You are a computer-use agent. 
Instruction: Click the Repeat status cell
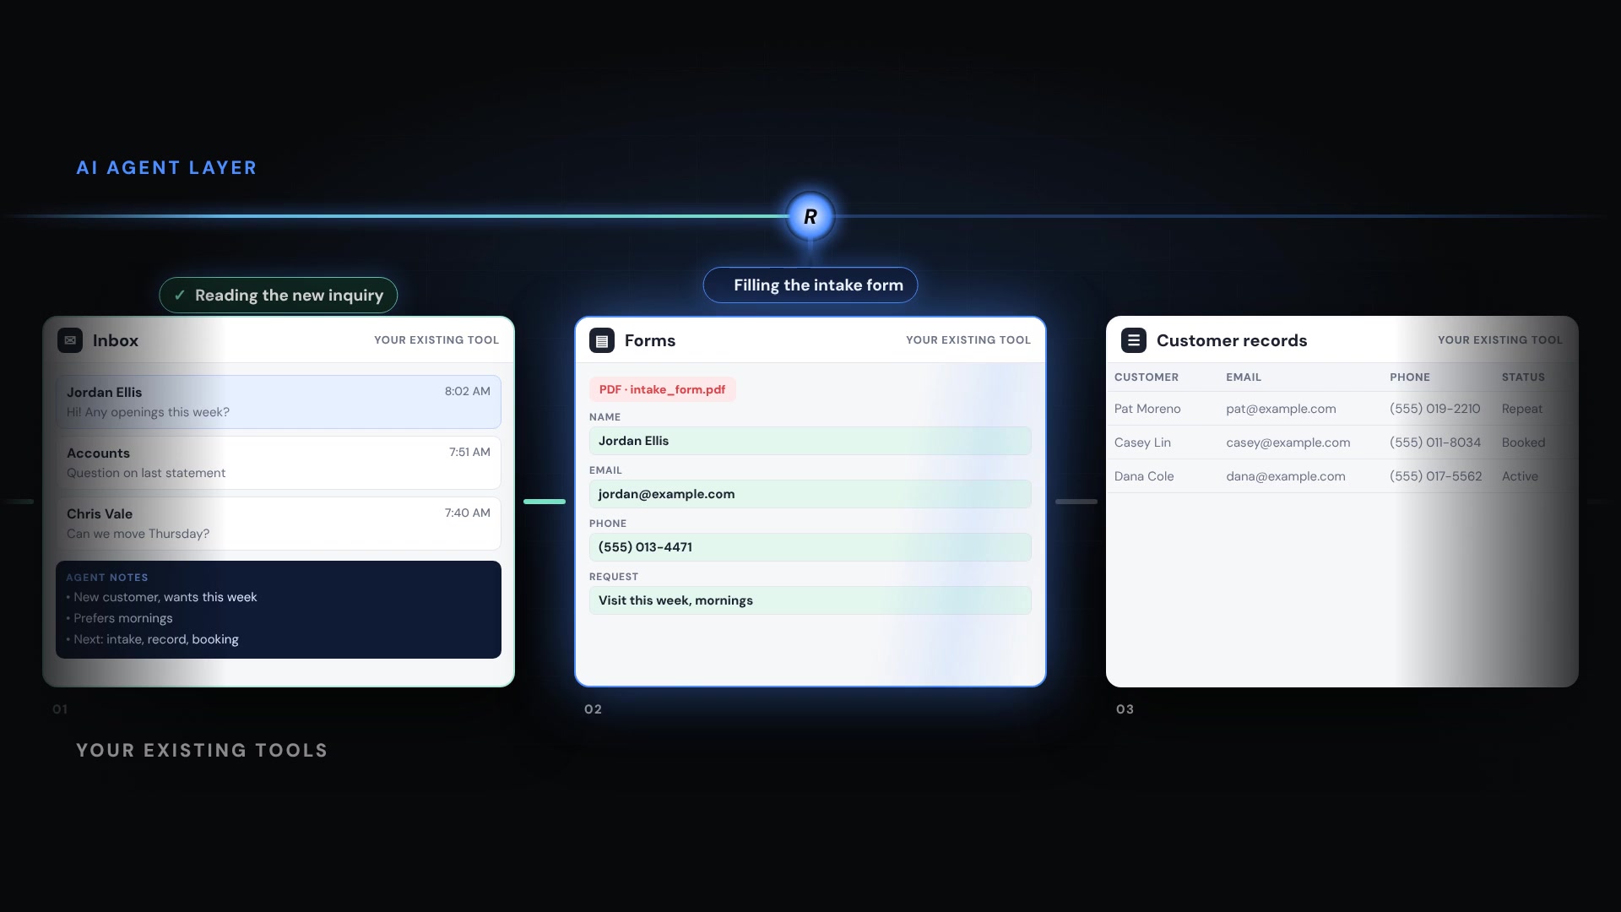coord(1522,409)
